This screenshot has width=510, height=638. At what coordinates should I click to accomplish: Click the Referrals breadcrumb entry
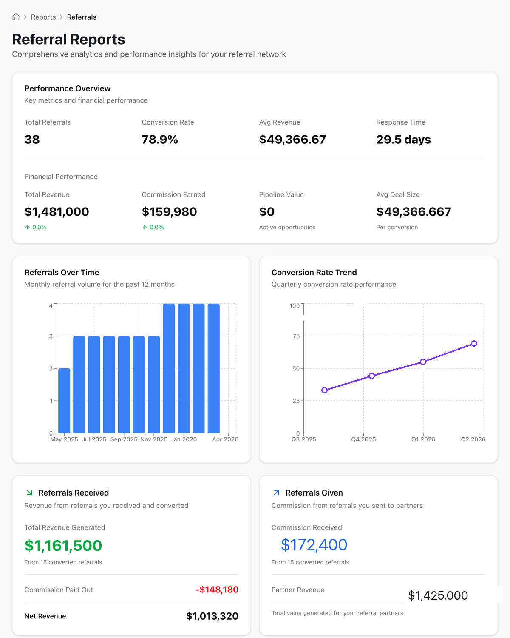[82, 17]
